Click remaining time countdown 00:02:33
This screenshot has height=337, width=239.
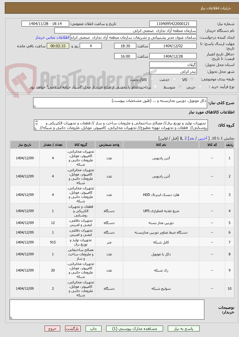[58, 46]
